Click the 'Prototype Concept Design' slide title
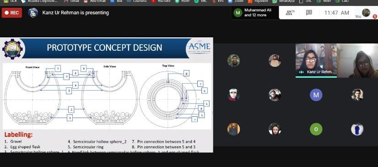378x167 pixels. (104, 48)
